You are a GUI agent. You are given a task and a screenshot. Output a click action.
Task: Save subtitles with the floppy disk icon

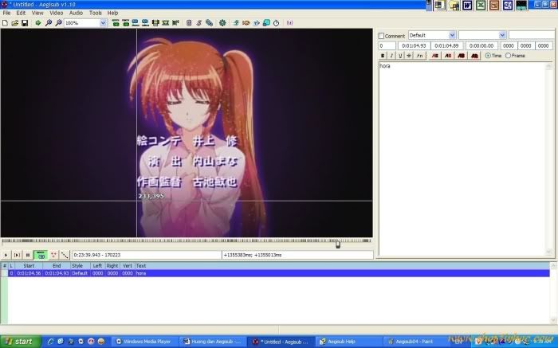25,23
